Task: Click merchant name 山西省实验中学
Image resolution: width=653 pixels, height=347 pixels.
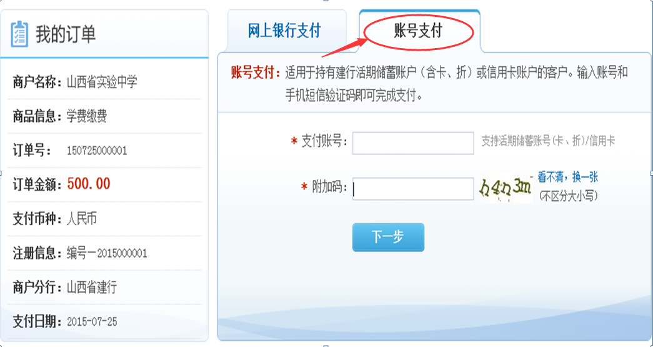Action: (x=102, y=82)
